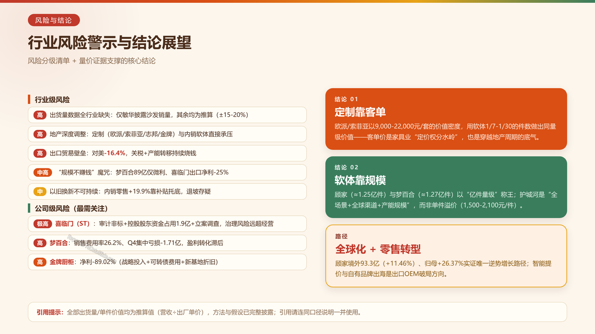The width and height of the screenshot is (595, 334).
Task: Select the 地产深度调整 risk row text
Action: (x=141, y=134)
